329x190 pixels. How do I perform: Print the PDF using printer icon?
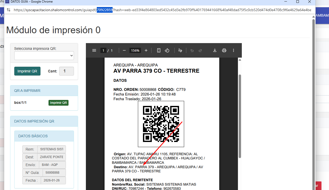224,50
